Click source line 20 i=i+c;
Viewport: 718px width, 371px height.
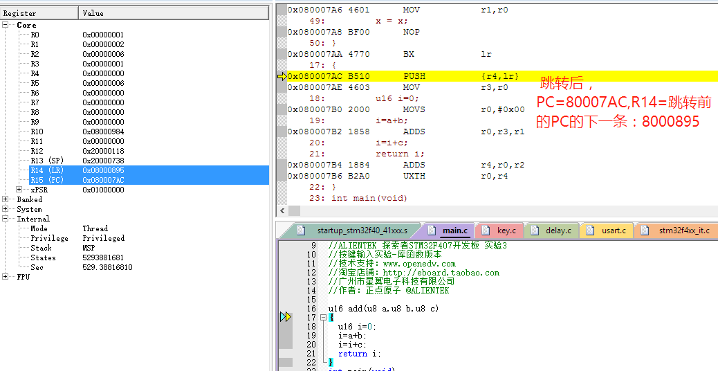(352, 345)
